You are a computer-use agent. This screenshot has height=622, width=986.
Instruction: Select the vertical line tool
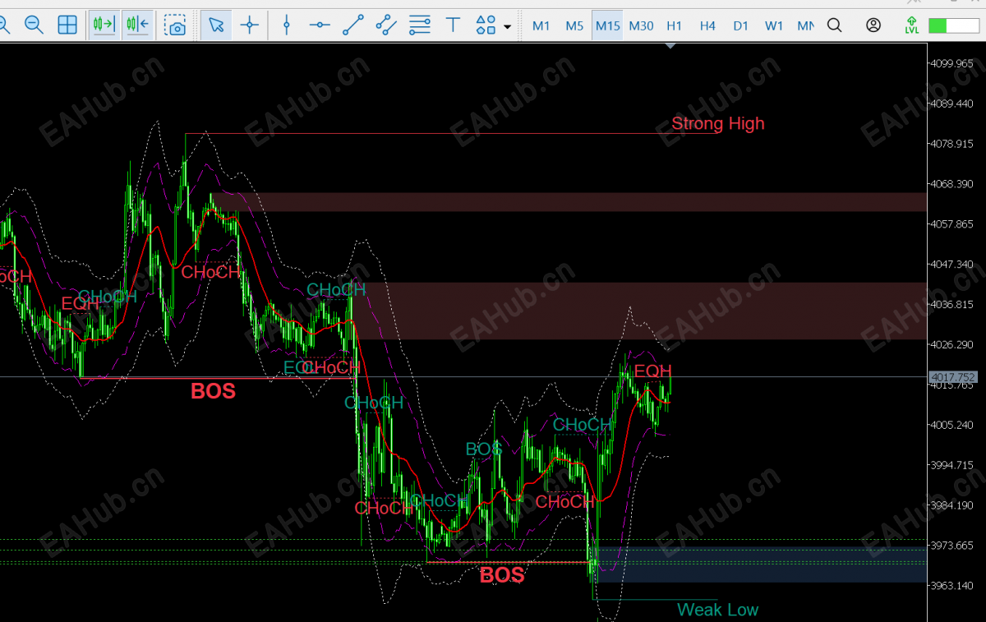(x=286, y=25)
